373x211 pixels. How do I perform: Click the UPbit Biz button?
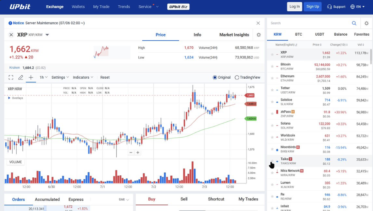[178, 6]
